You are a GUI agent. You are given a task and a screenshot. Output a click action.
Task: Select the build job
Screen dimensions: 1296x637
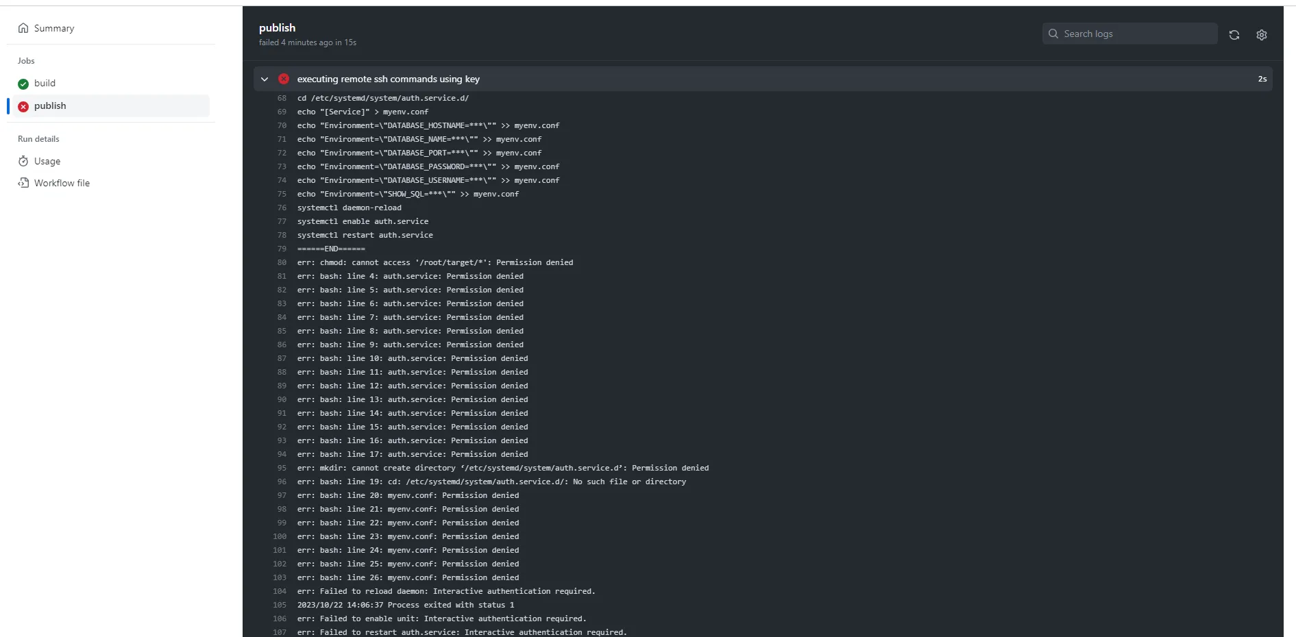coord(45,83)
